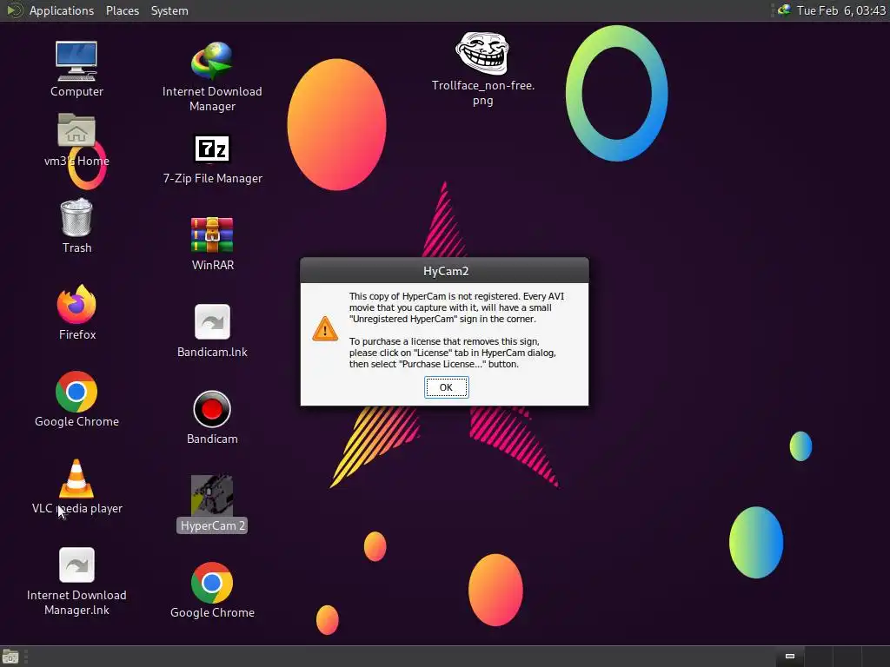Viewport: 890px width, 667px height.
Task: Click the "Trollface_non-free.png" file name label
Action: [x=483, y=93]
